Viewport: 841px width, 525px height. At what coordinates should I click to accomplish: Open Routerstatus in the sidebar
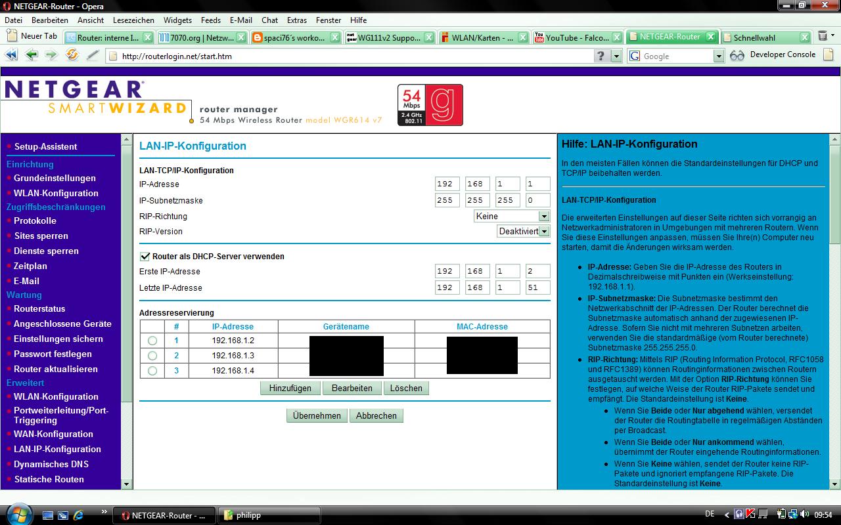tap(39, 308)
